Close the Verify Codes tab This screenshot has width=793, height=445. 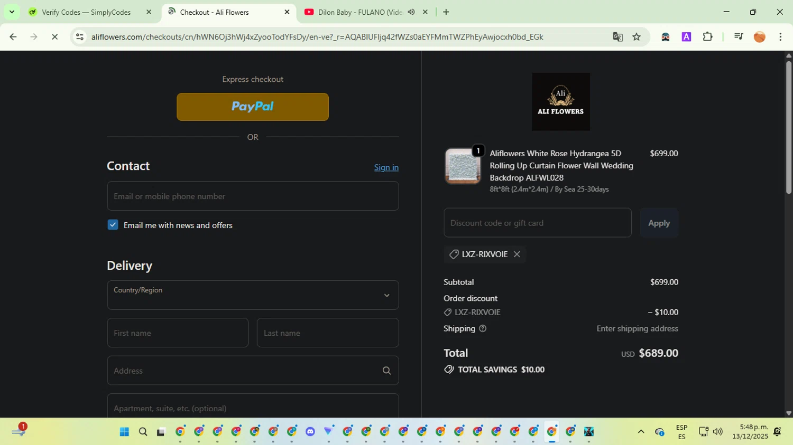pos(149,12)
